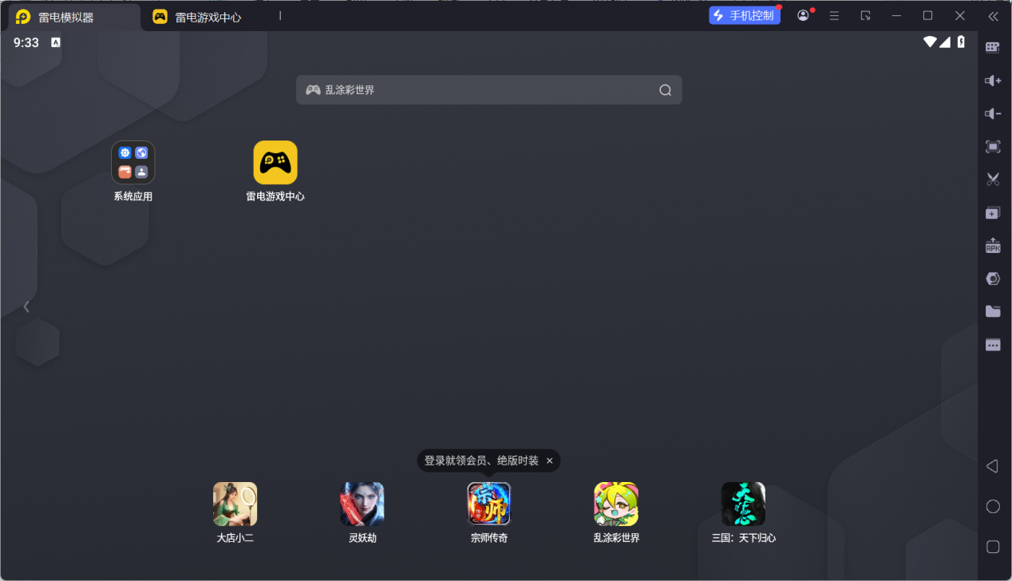Viewport: 1012px width, 581px height.
Task: Switch to the 雷电游戏中心 tab
Action: 208,17
